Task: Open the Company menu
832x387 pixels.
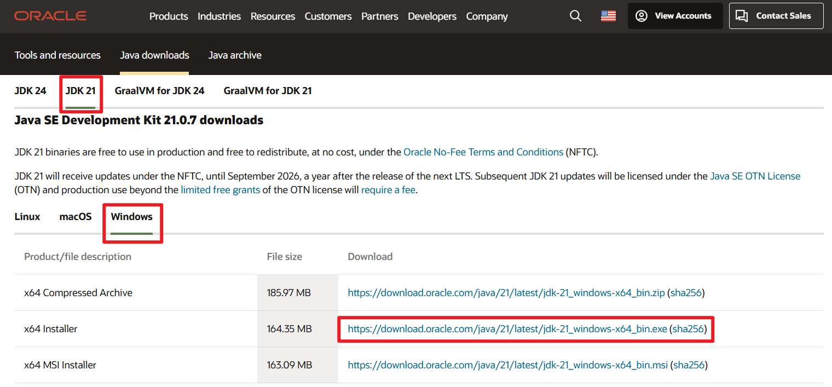Action: click(487, 16)
